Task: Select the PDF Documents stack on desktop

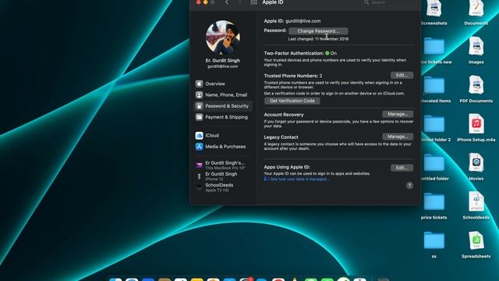Action: pos(476,90)
